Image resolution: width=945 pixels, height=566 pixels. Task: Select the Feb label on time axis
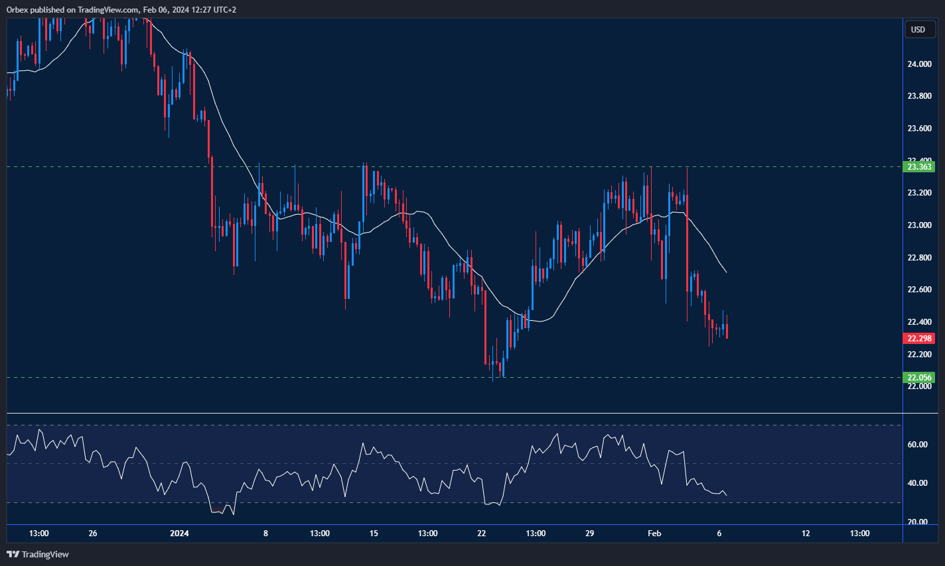coord(654,534)
